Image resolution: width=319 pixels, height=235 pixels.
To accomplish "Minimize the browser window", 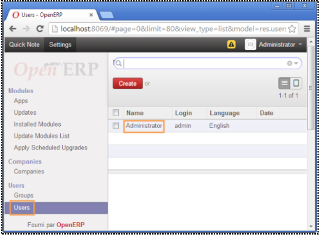I will point(277,6).
